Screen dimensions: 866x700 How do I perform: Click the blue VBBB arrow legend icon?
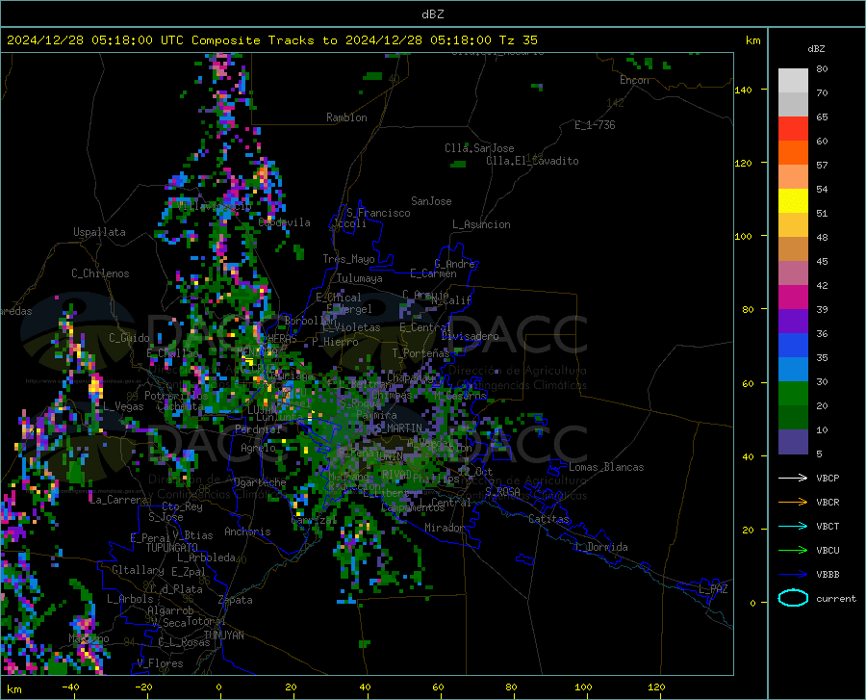pos(793,574)
